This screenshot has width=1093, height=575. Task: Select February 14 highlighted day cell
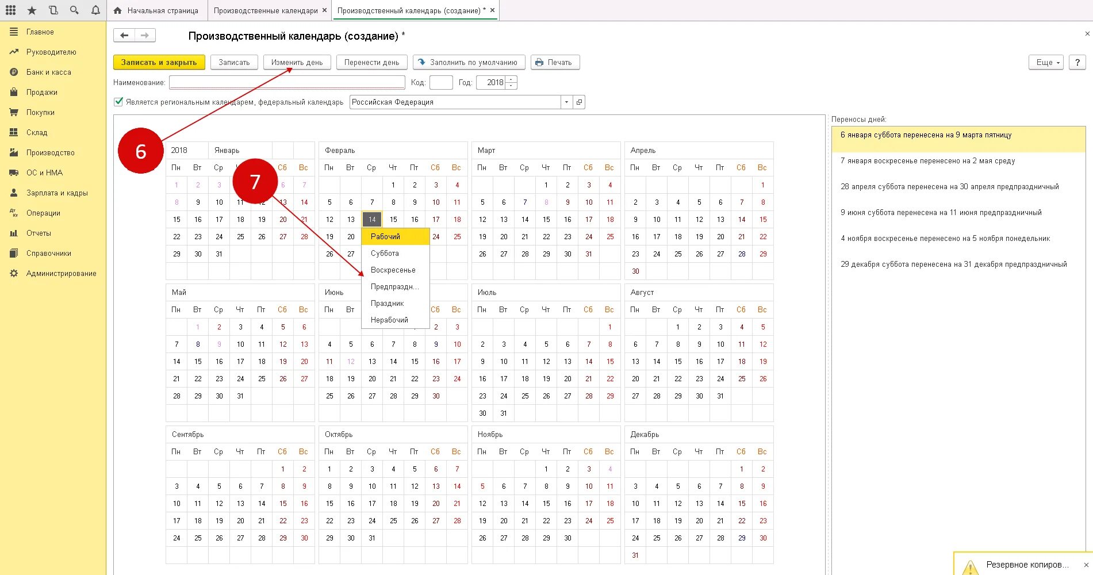pyautogui.click(x=372, y=220)
